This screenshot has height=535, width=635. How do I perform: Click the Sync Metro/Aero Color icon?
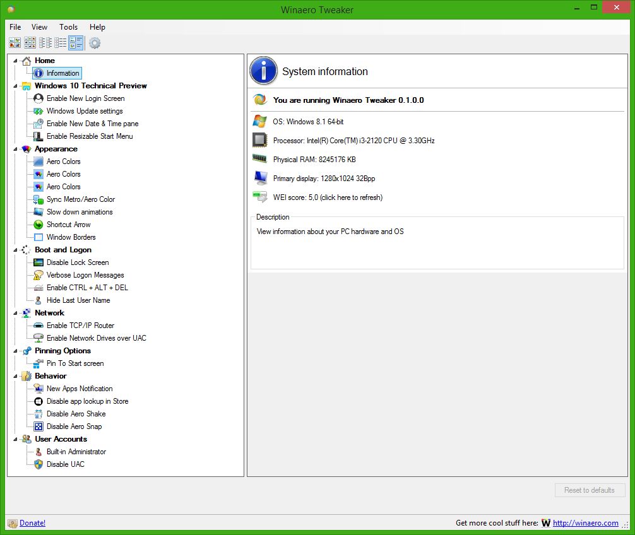point(38,199)
